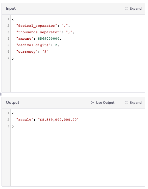Click the Use Output arrow icon

coord(92,103)
